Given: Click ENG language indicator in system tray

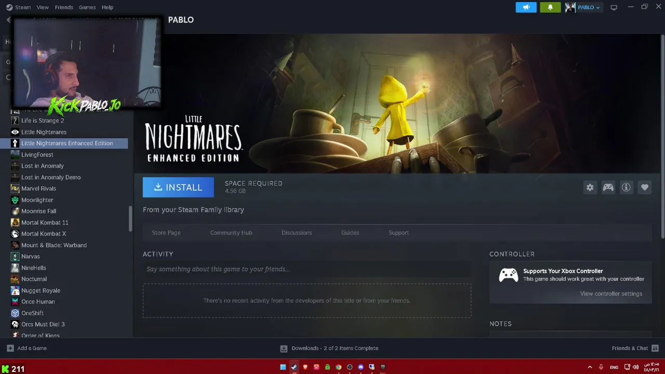Looking at the screenshot, I should (614, 367).
